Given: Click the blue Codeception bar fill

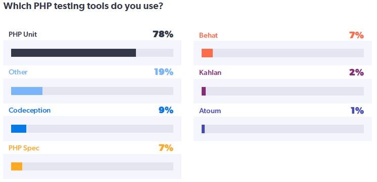Looking at the screenshot, I should pos(19,129).
